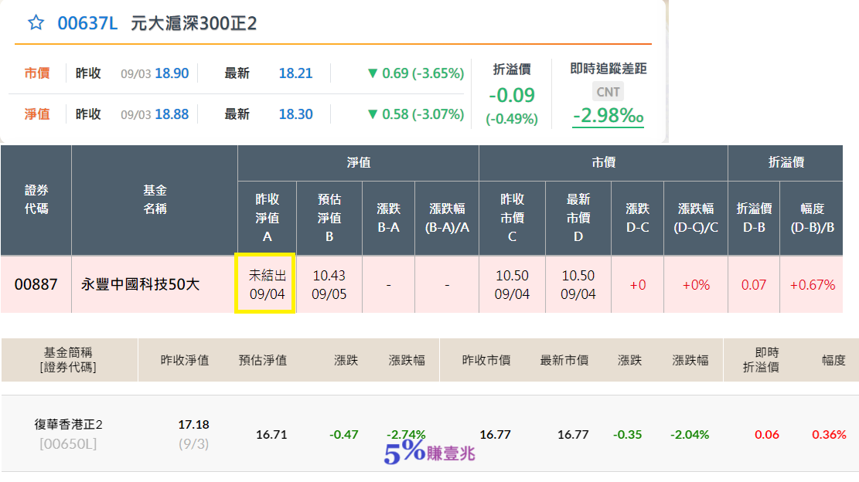Click the market change 0.69 (-3.65%)
Image resolution: width=859 pixels, height=482 pixels.
[x=416, y=73]
